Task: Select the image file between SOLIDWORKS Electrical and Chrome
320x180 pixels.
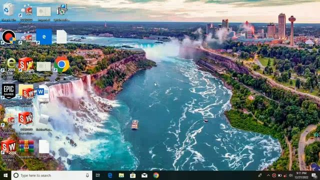Action: point(43,66)
